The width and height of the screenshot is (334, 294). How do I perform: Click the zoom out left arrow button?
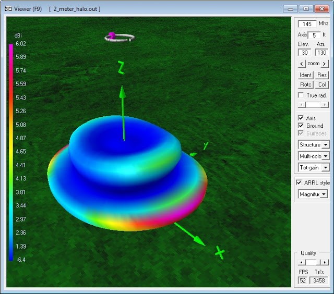301,64
